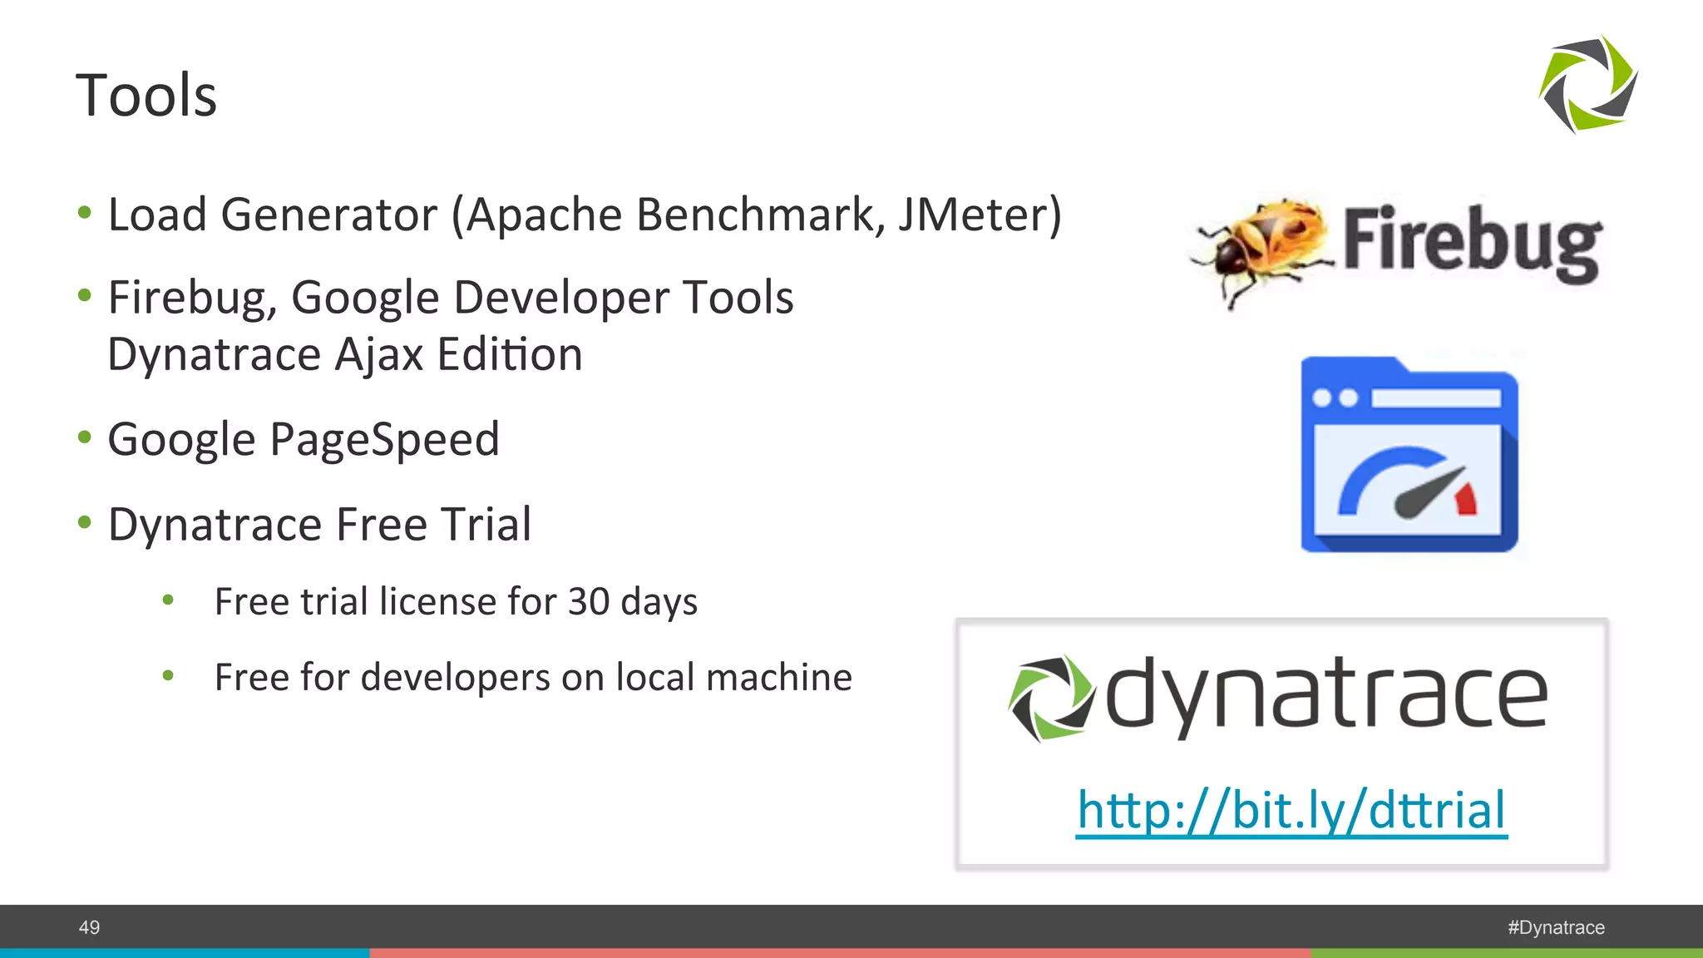Click the Dynatrace swirl logo at top right
Screen dimensions: 1703x958
pos(1588,84)
